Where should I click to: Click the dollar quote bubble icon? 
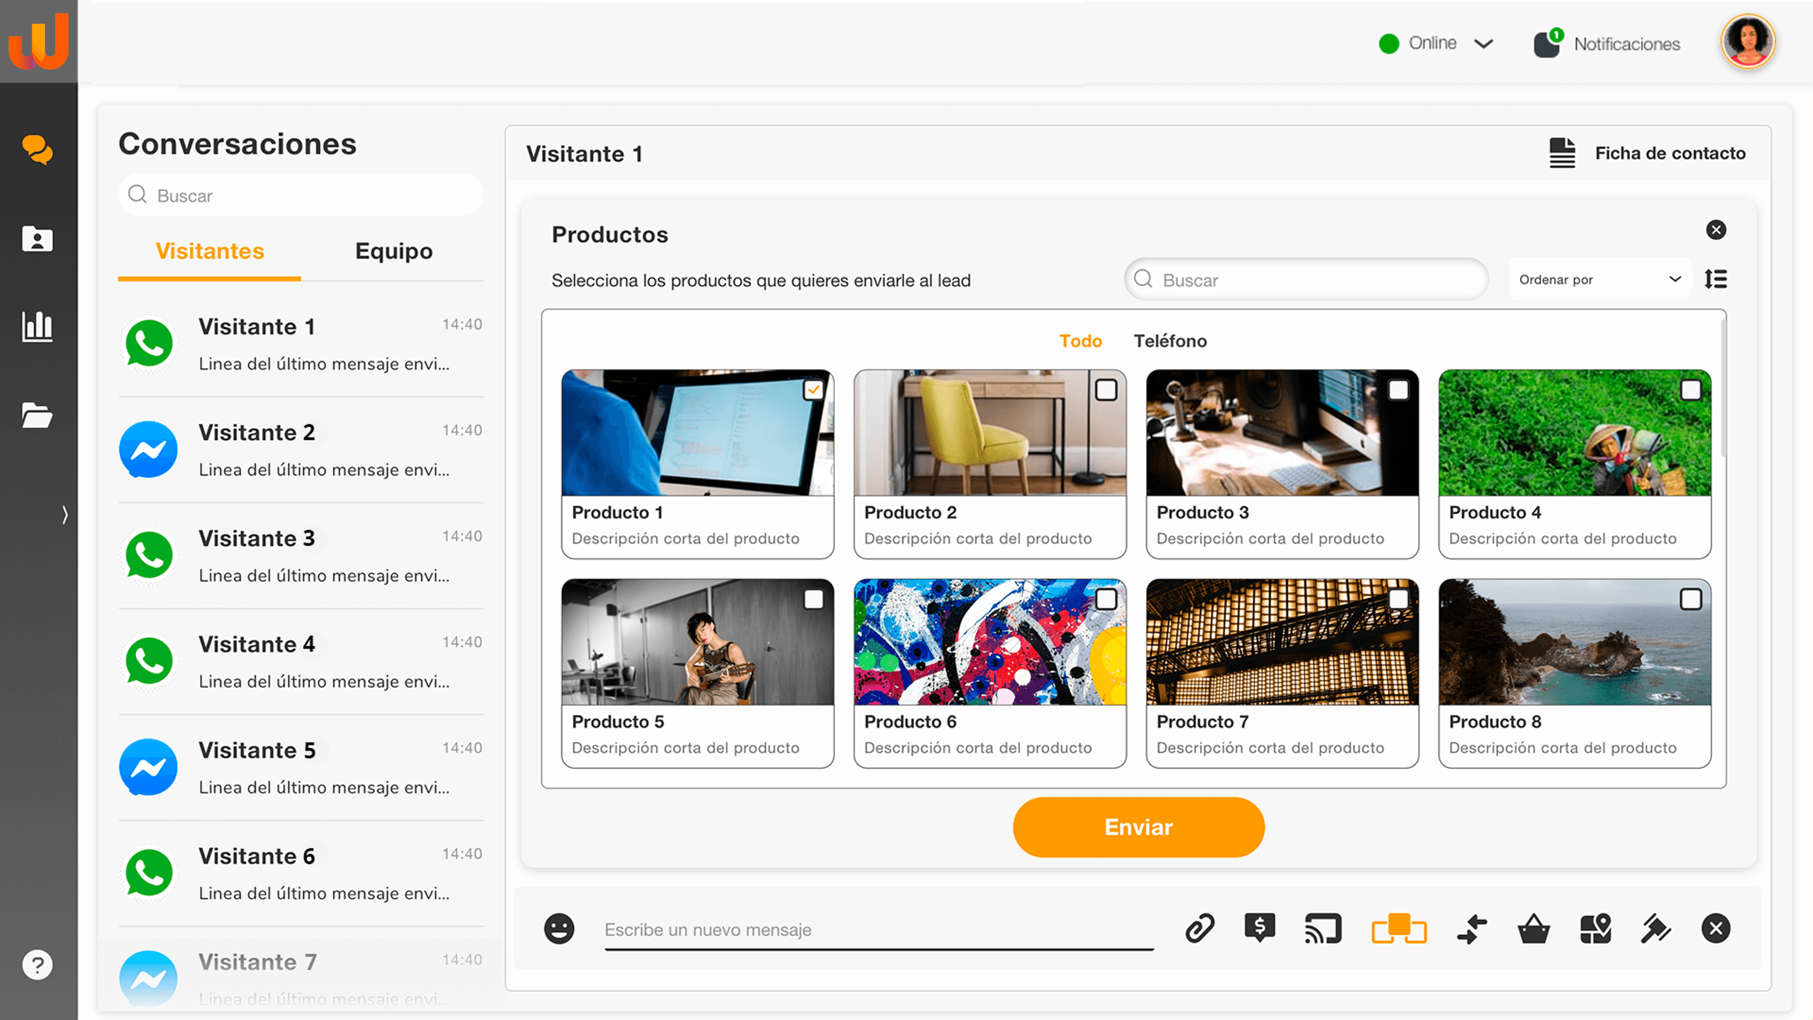pyautogui.click(x=1259, y=927)
